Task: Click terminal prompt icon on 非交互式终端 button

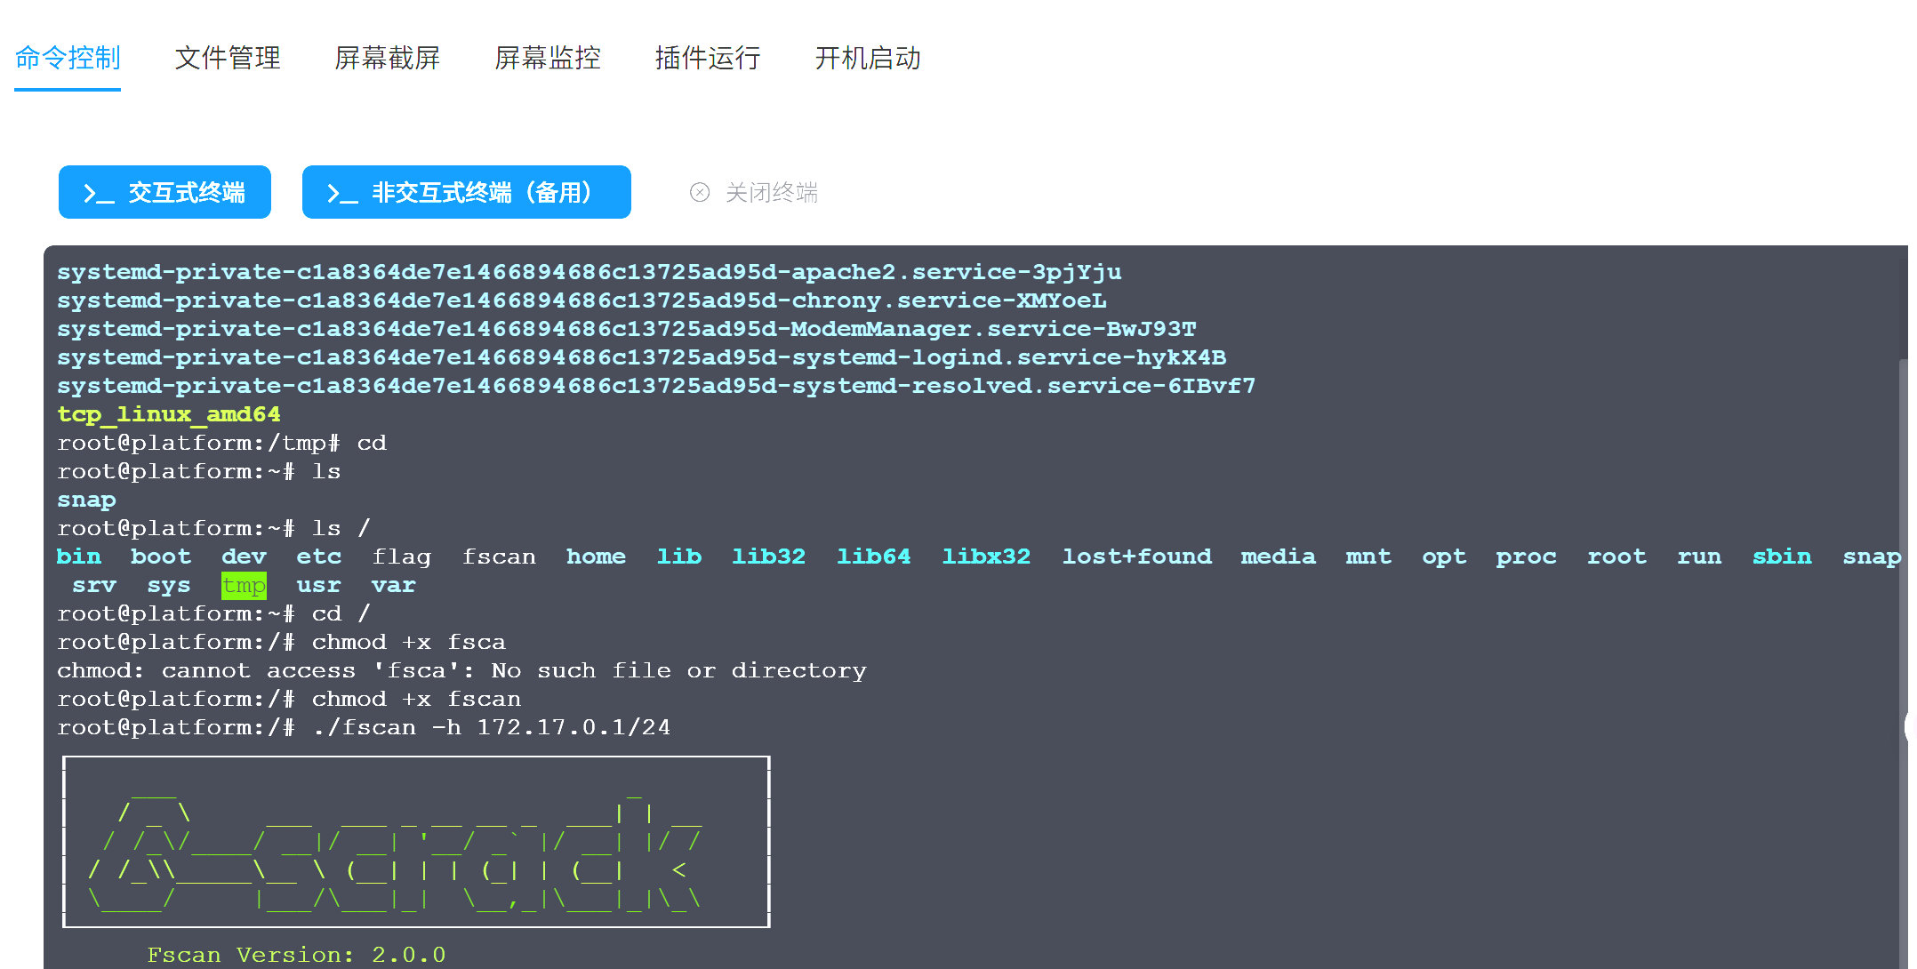Action: pos(341,194)
